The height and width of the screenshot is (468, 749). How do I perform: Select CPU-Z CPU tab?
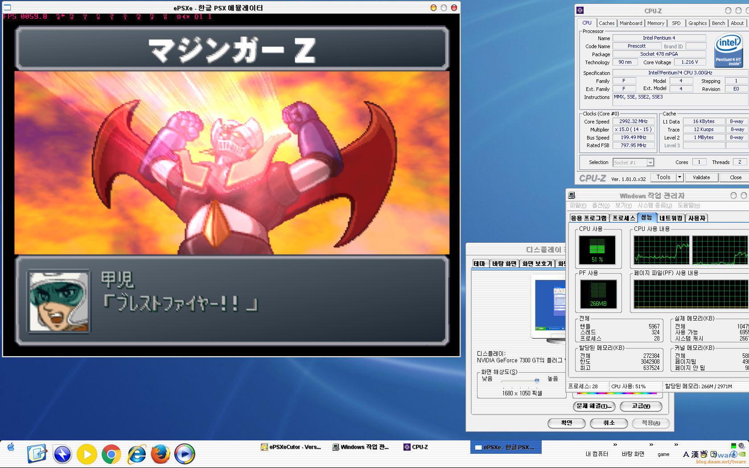(x=587, y=23)
